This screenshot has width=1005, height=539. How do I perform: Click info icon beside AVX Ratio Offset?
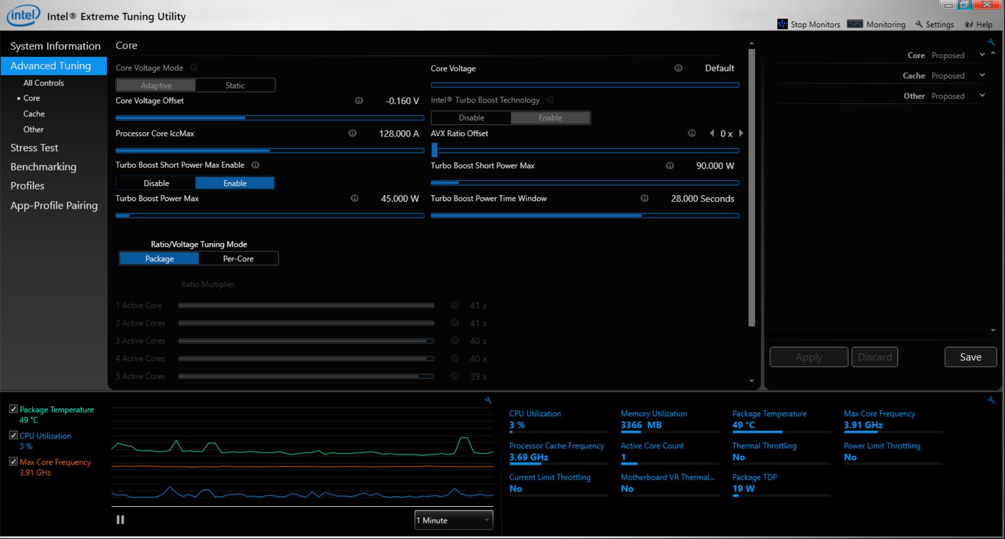click(692, 133)
